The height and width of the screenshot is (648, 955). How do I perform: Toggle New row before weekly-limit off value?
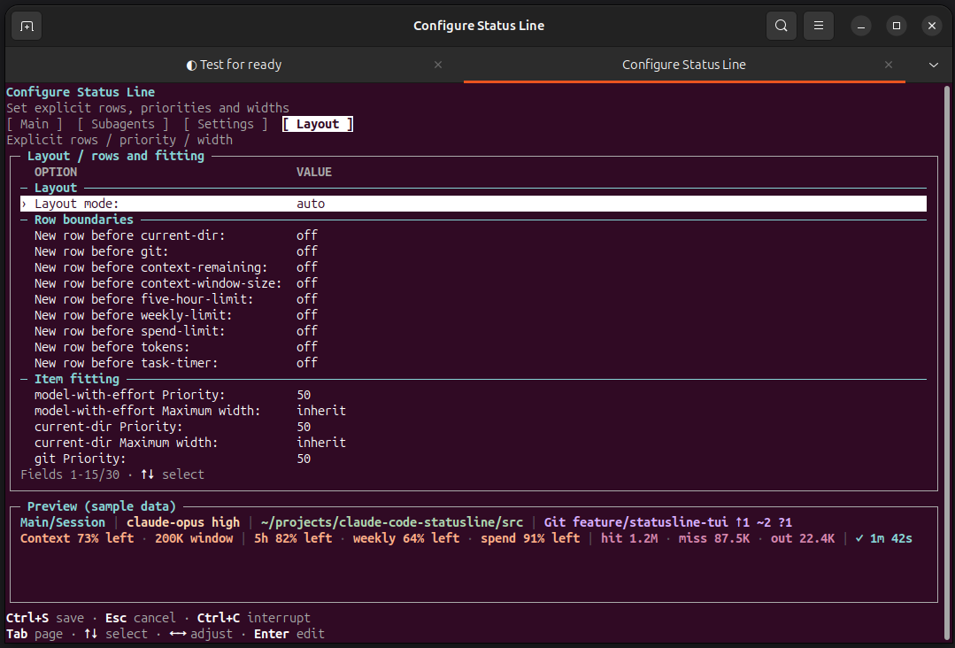point(307,315)
